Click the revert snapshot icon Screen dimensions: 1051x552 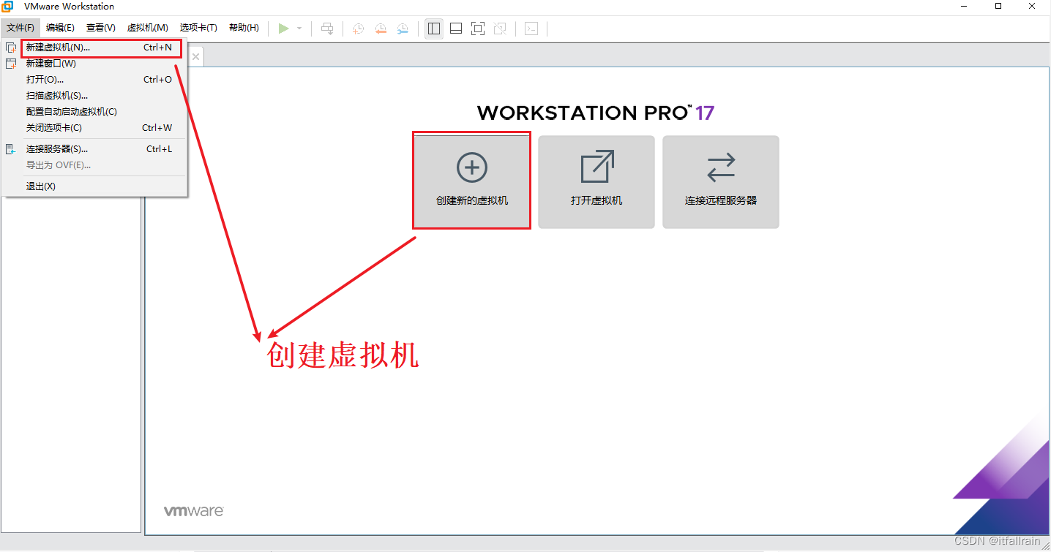[381, 29]
